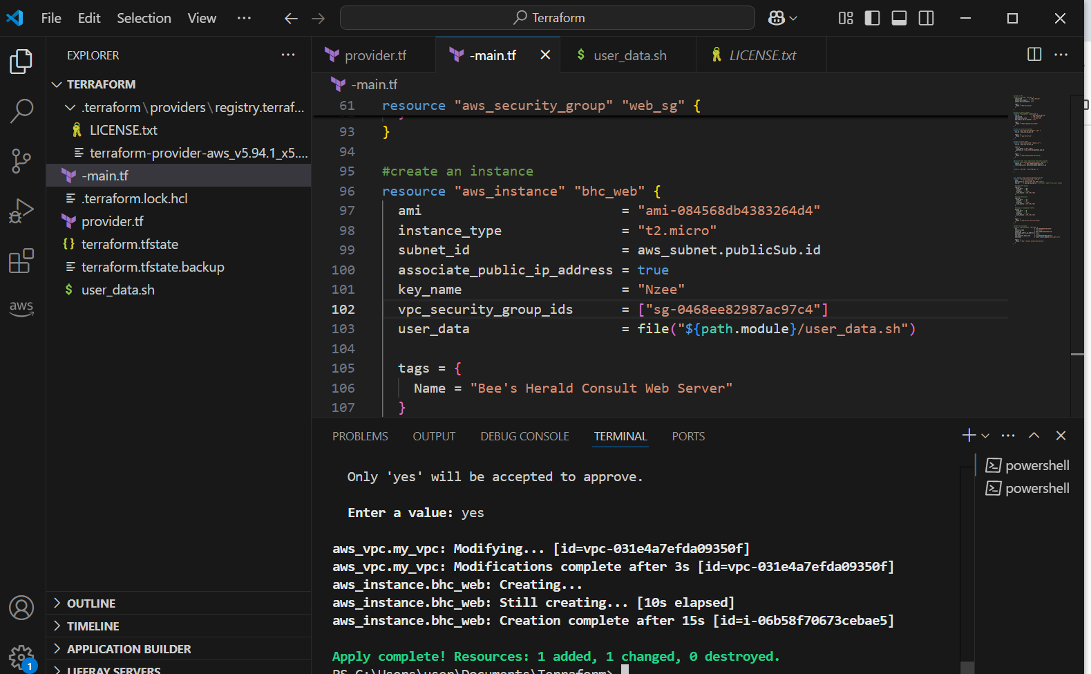Switch to the provider.tf tab
The width and height of the screenshot is (1091, 674).
pyautogui.click(x=373, y=55)
